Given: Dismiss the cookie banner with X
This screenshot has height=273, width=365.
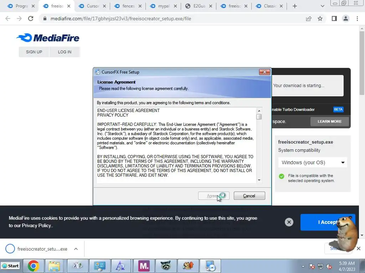Looking at the screenshot, I should click(x=289, y=222).
